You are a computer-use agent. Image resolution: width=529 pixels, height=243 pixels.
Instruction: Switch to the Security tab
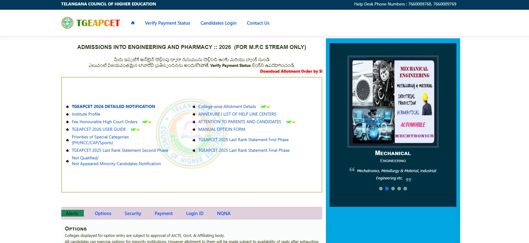(133, 213)
